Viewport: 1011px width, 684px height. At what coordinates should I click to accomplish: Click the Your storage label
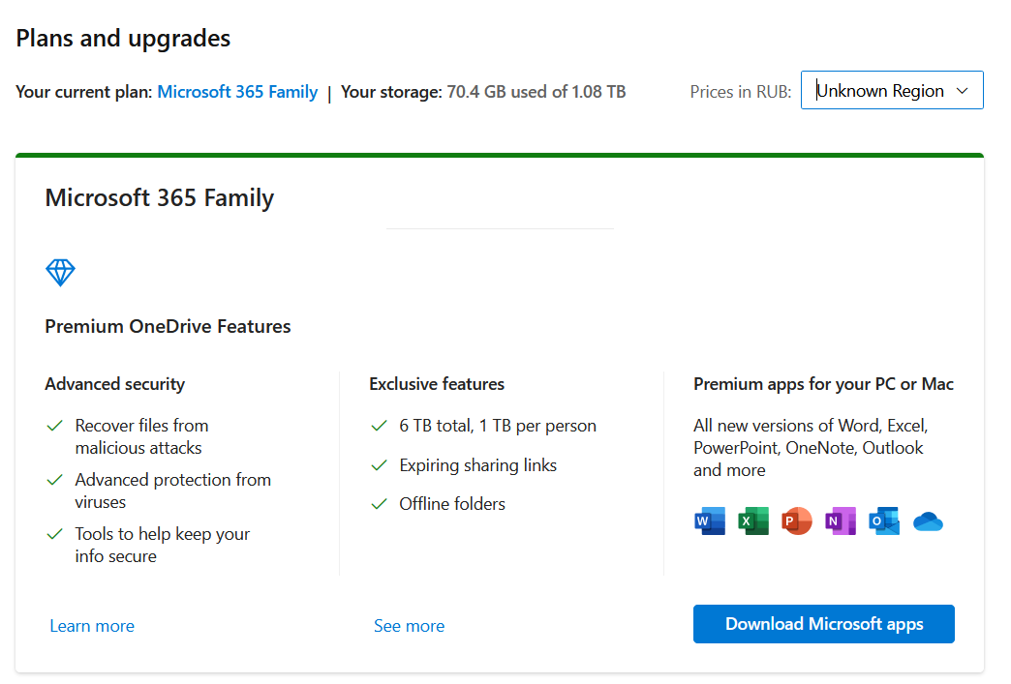point(391,92)
